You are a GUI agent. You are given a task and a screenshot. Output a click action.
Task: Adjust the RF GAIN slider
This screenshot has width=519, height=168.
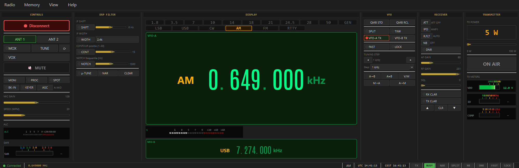pos(441,74)
